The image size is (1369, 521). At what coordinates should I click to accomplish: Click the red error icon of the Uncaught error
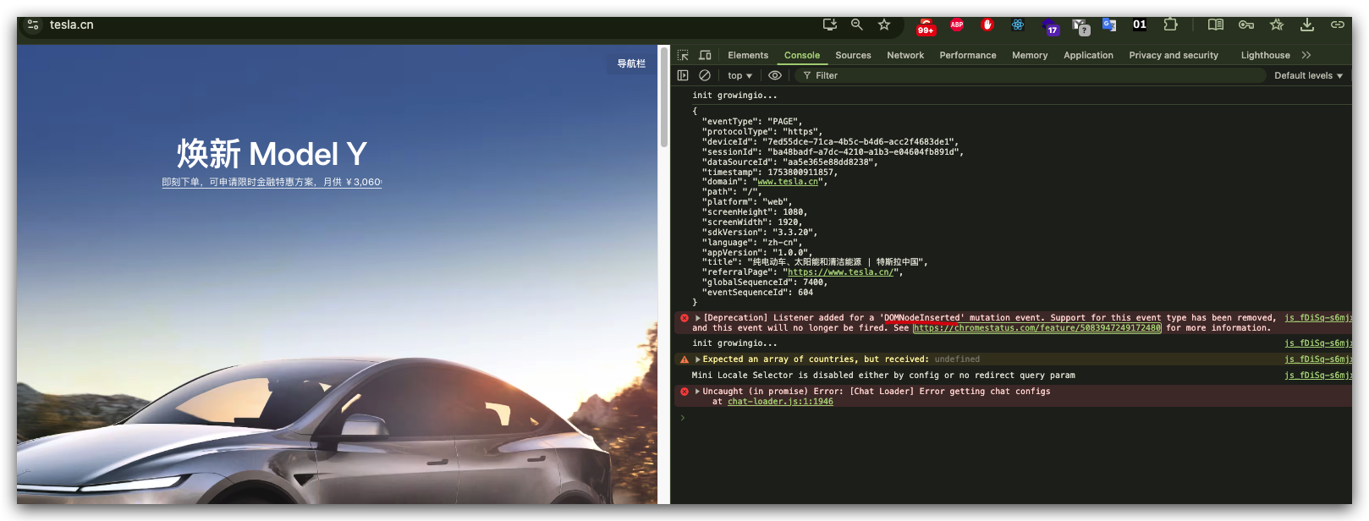pyautogui.click(x=684, y=392)
